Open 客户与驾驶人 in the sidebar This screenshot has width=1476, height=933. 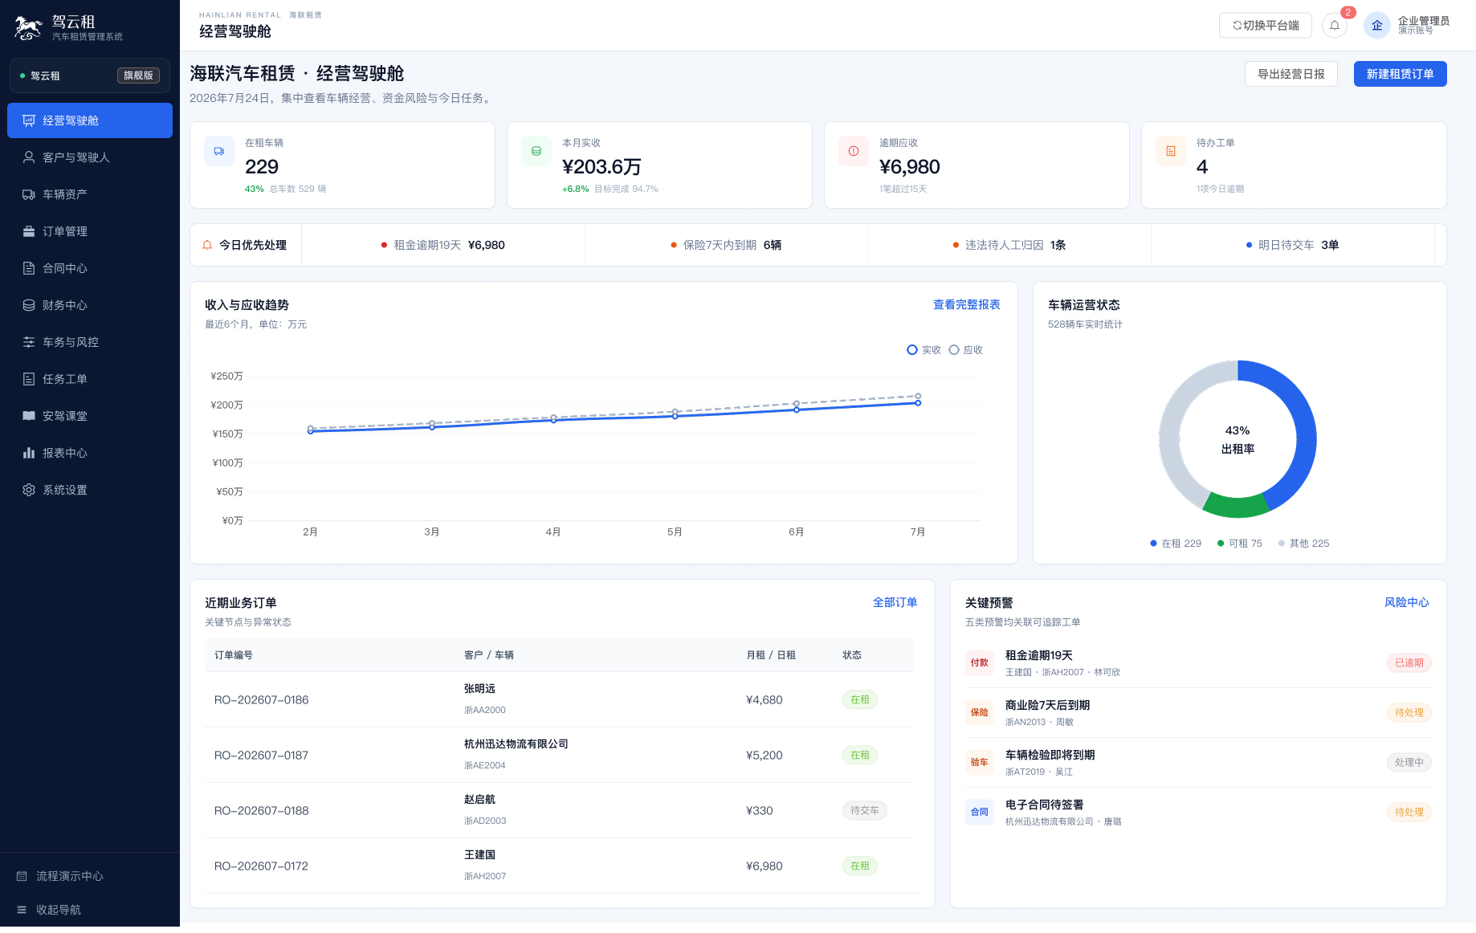coord(90,157)
